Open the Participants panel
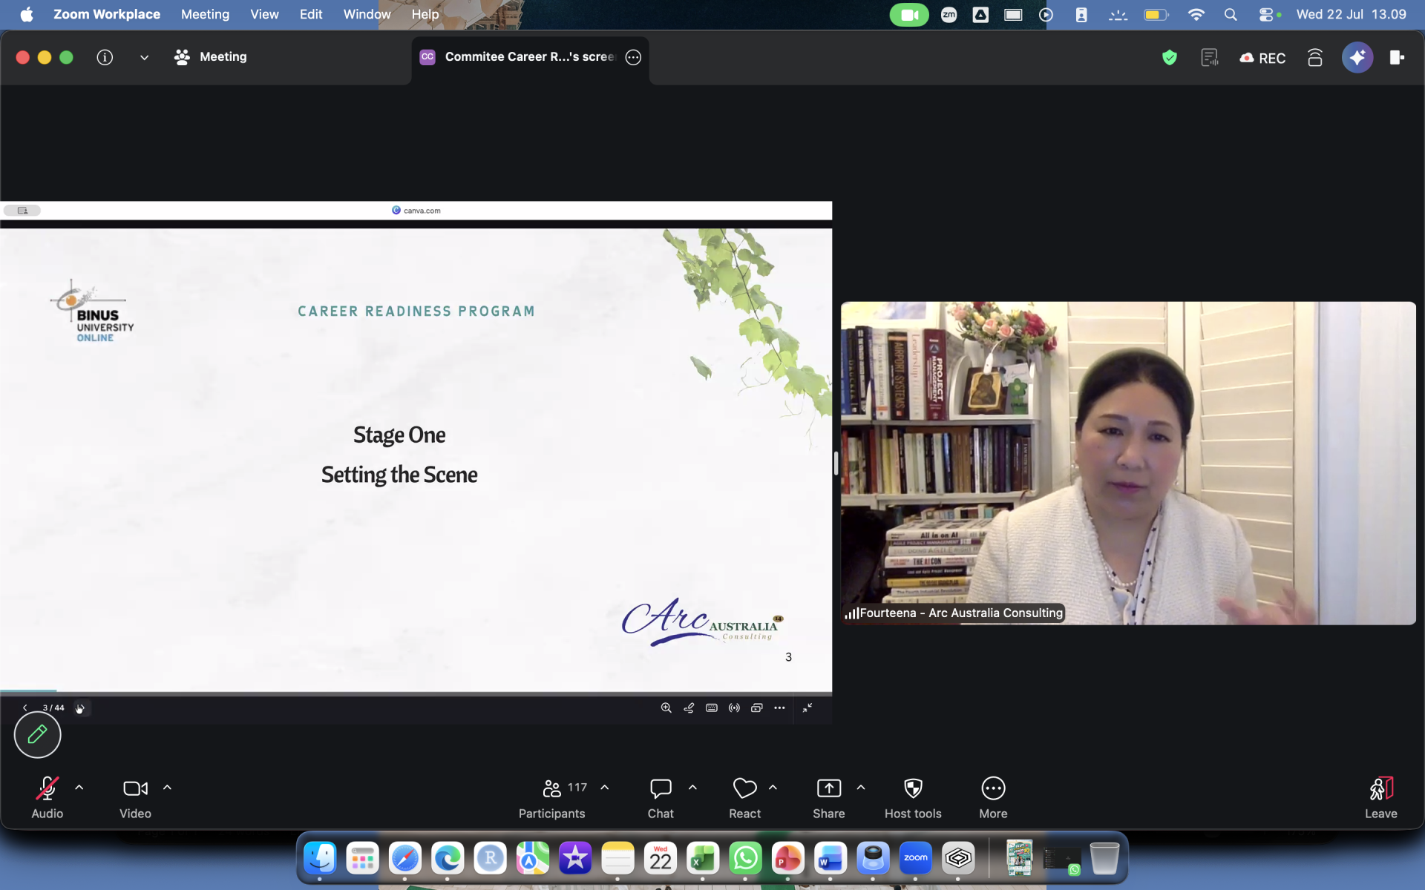This screenshot has width=1425, height=890. (x=552, y=798)
